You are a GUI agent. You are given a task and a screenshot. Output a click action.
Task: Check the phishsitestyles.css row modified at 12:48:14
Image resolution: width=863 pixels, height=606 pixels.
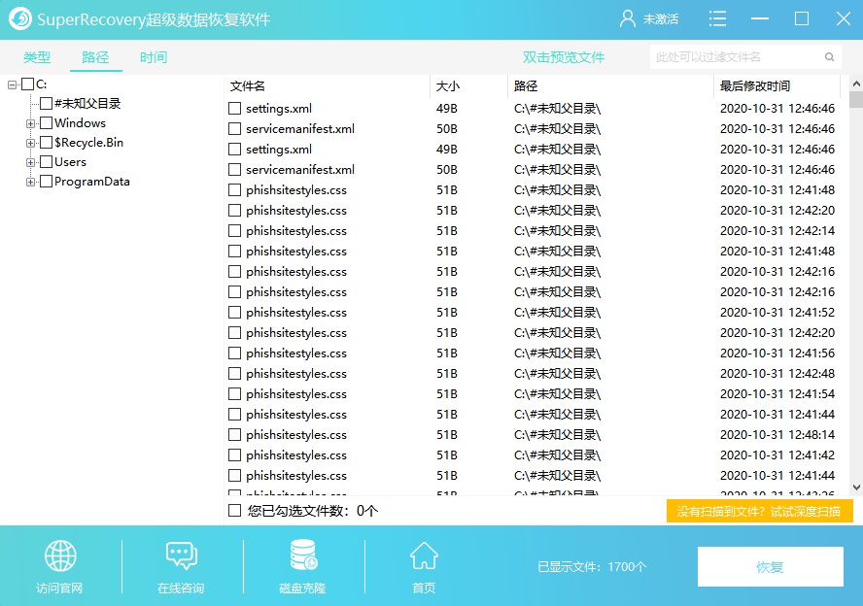234,435
